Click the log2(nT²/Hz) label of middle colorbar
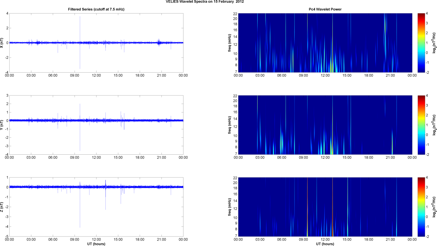The image size is (437, 246). point(434,125)
